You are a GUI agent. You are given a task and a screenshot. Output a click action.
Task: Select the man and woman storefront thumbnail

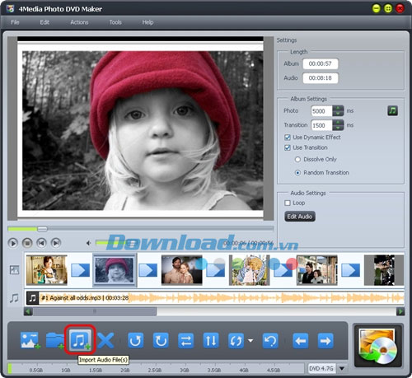[x=317, y=269]
